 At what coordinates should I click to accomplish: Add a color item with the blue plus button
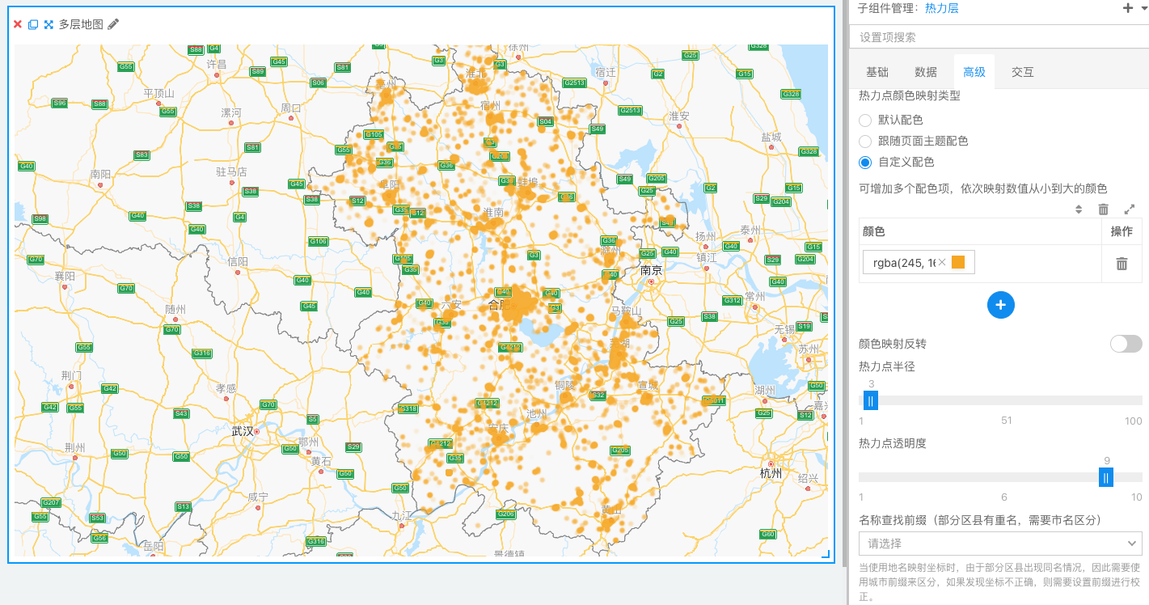point(1000,305)
